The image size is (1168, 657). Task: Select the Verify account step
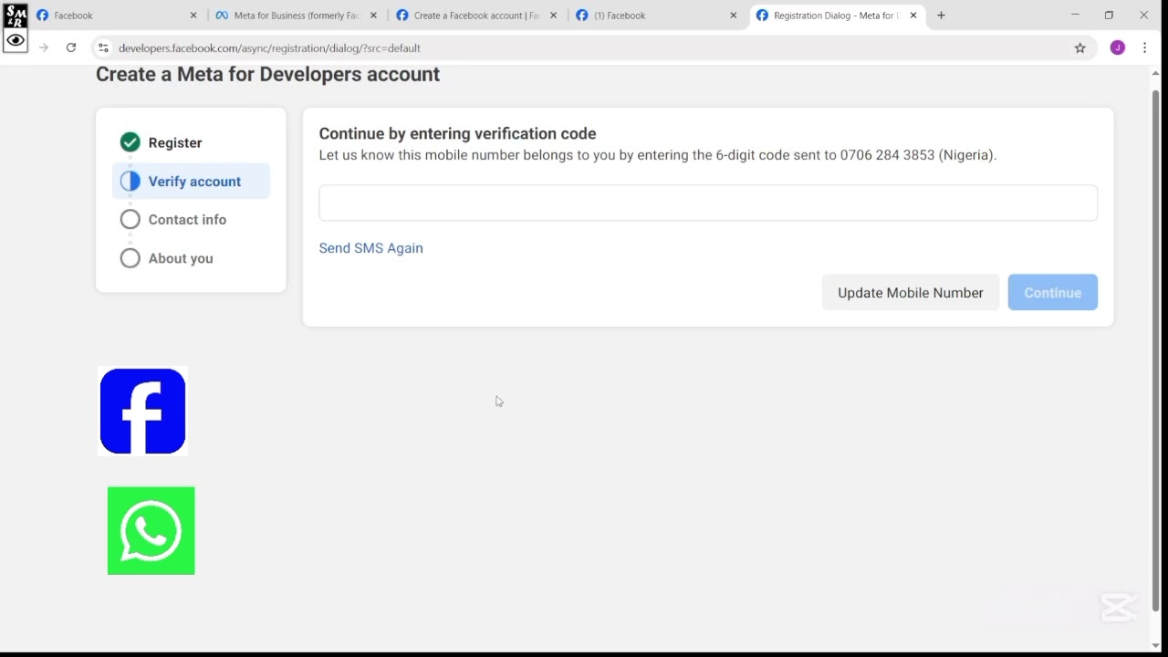[x=191, y=181]
